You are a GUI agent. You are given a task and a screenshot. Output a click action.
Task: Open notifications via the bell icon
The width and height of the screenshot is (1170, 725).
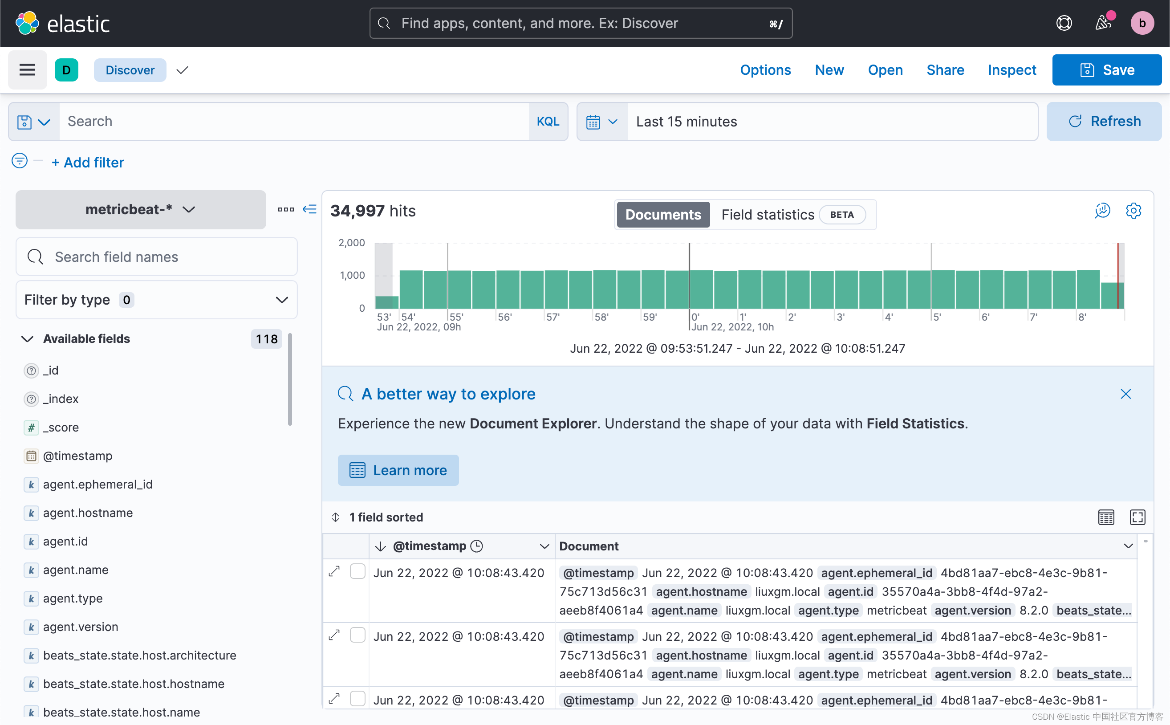1103,23
